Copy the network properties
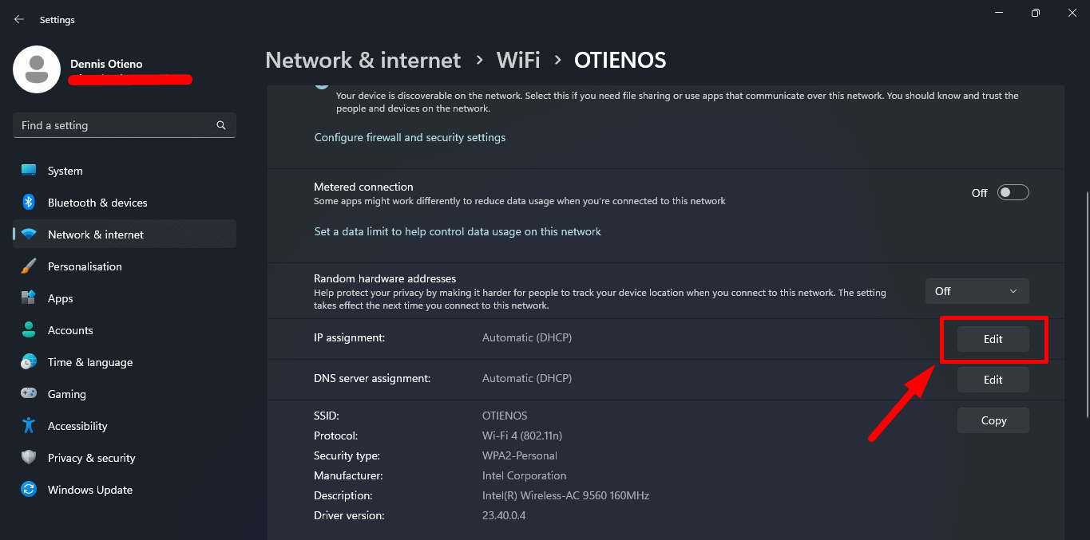Screen dimensions: 1090x540 pyautogui.click(x=993, y=420)
